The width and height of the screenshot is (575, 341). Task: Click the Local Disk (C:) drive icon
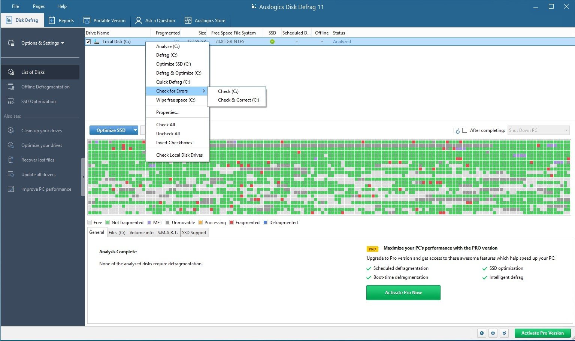(x=97, y=42)
